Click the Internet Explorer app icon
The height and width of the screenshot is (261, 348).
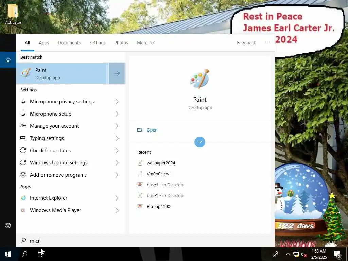point(23,198)
